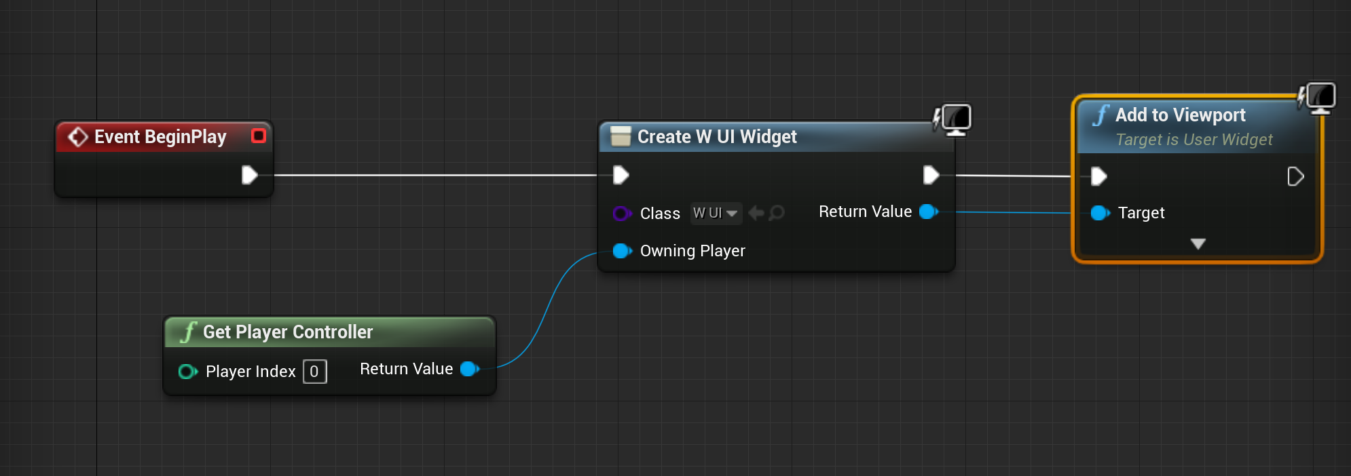Click Get Player Controller Return Value pin
The image size is (1351, 476).
click(469, 369)
